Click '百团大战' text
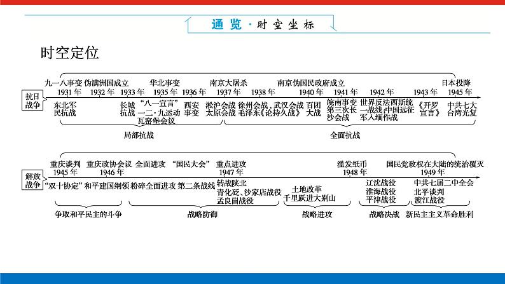Image resolution: width=505 pixels, height=284 pixels. (x=314, y=109)
